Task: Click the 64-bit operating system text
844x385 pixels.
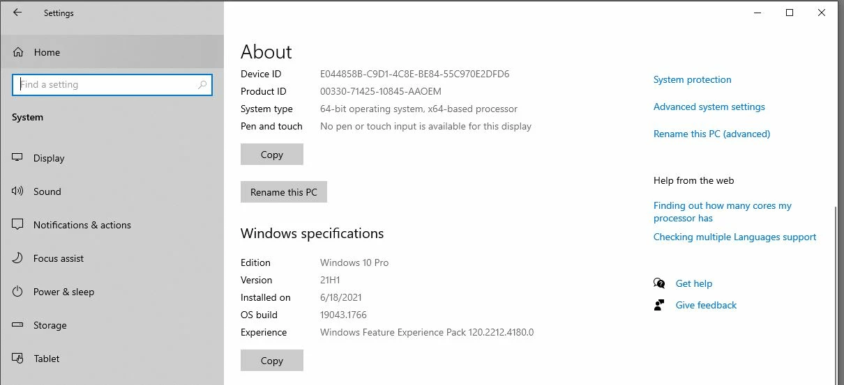Action: 419,109
